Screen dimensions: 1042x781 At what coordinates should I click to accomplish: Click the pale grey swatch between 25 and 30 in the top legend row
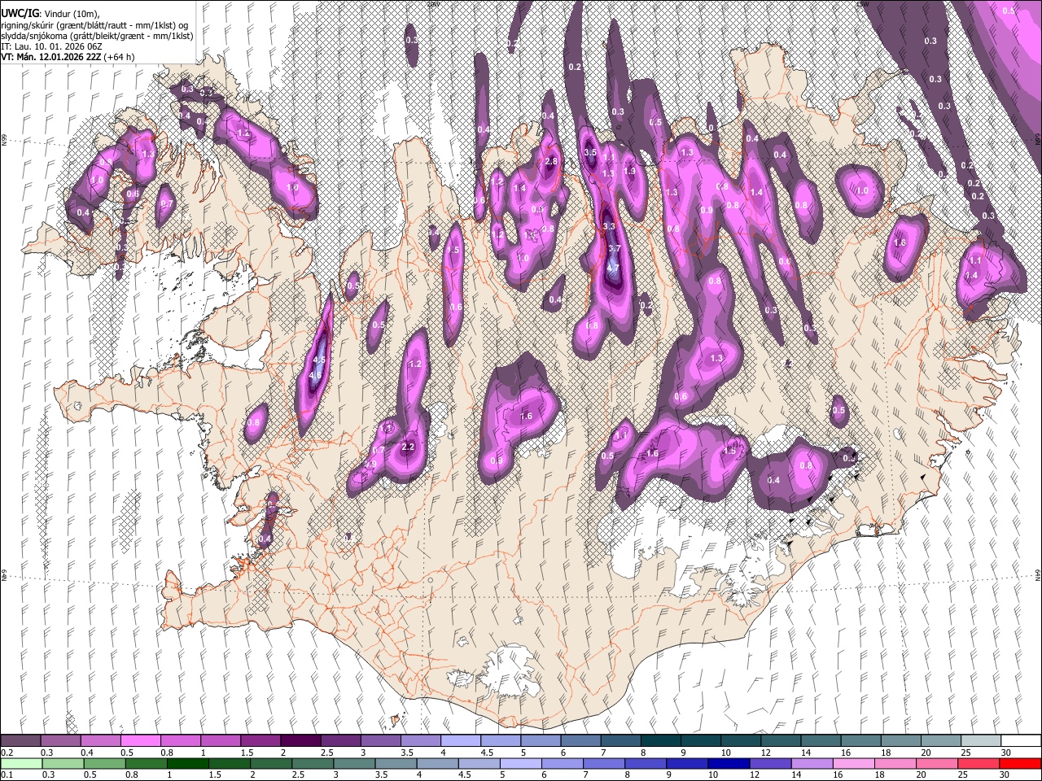click(980, 741)
